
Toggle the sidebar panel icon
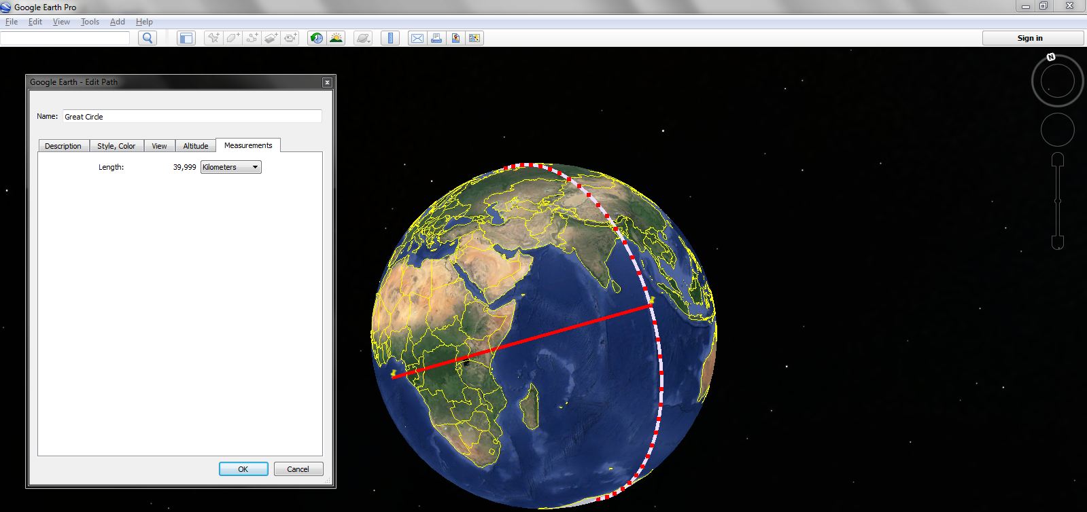coord(186,38)
